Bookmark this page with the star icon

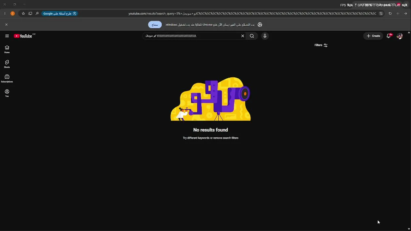[23, 13]
